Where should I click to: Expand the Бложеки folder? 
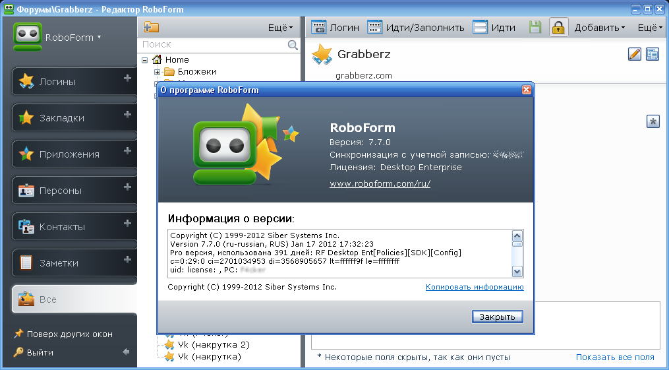point(157,72)
